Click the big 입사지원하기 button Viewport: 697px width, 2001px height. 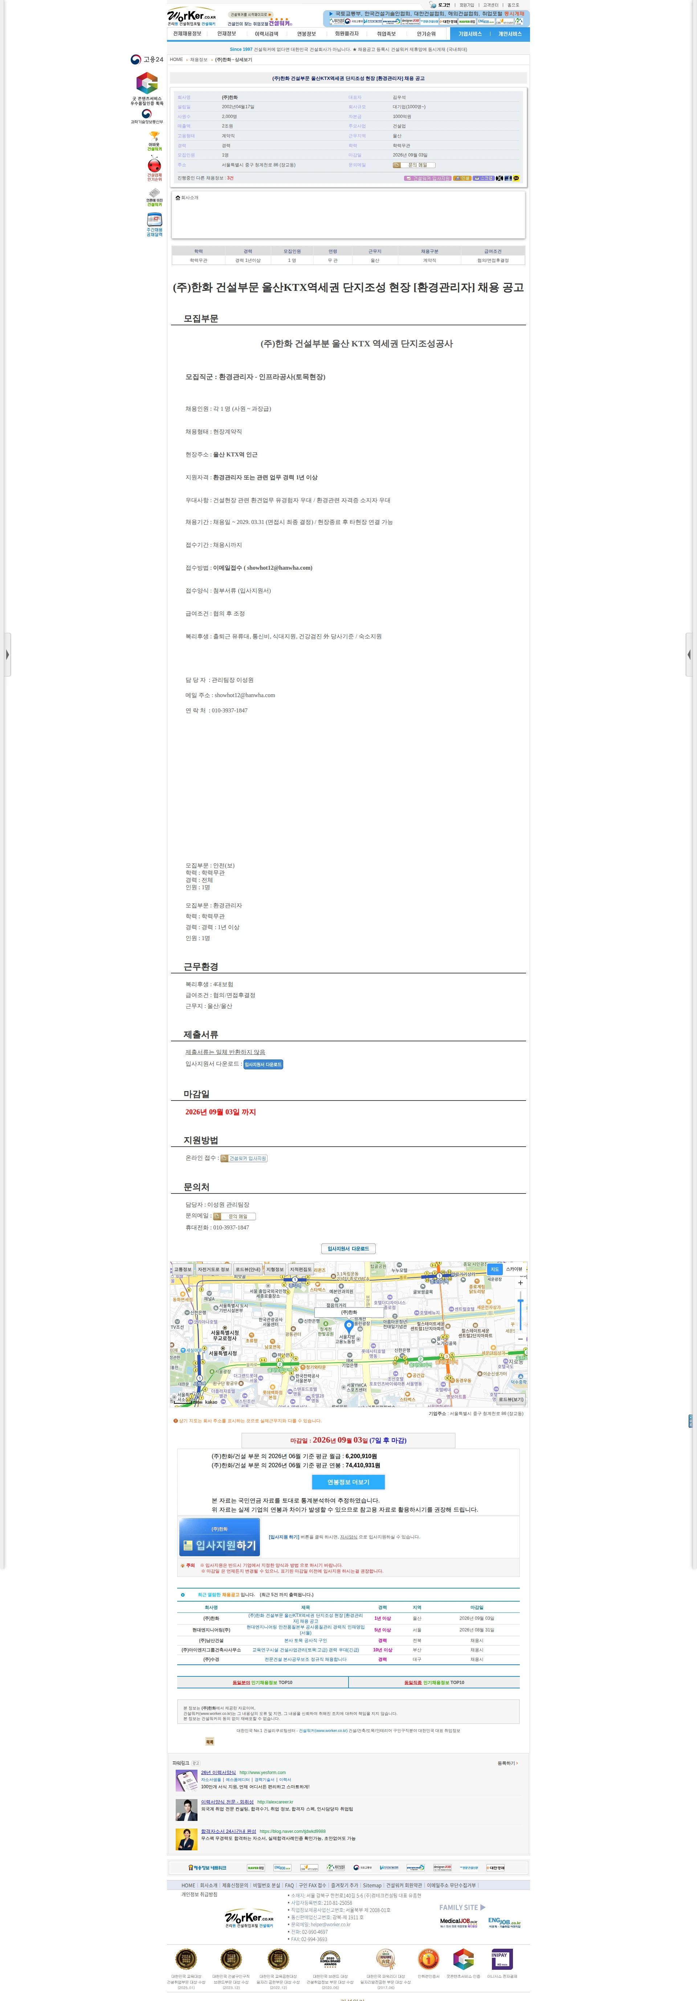tap(220, 1538)
